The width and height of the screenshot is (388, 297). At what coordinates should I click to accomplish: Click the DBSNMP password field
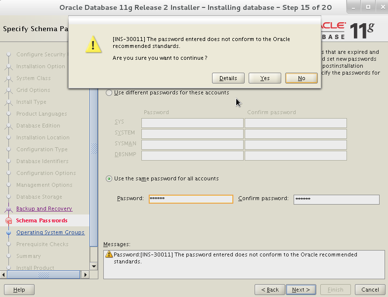click(192, 156)
